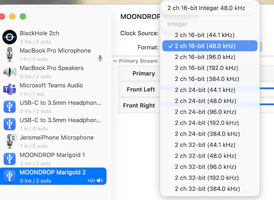Screen dimensions: 274x200
Task: Choose 2 ch 16-bit (192.0 kHz) format
Action: pos(210,68)
